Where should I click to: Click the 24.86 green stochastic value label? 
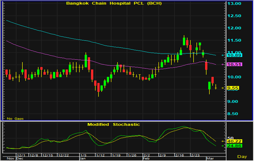(x=235, y=146)
